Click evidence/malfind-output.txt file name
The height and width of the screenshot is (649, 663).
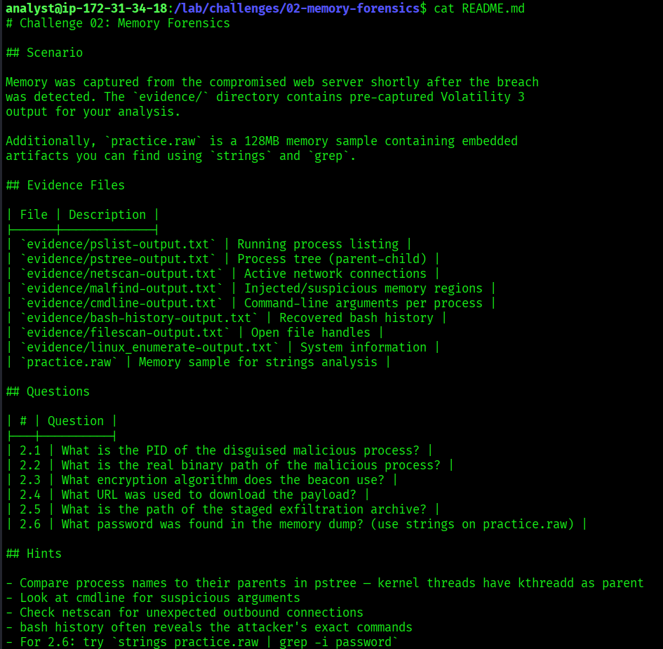[x=121, y=288]
